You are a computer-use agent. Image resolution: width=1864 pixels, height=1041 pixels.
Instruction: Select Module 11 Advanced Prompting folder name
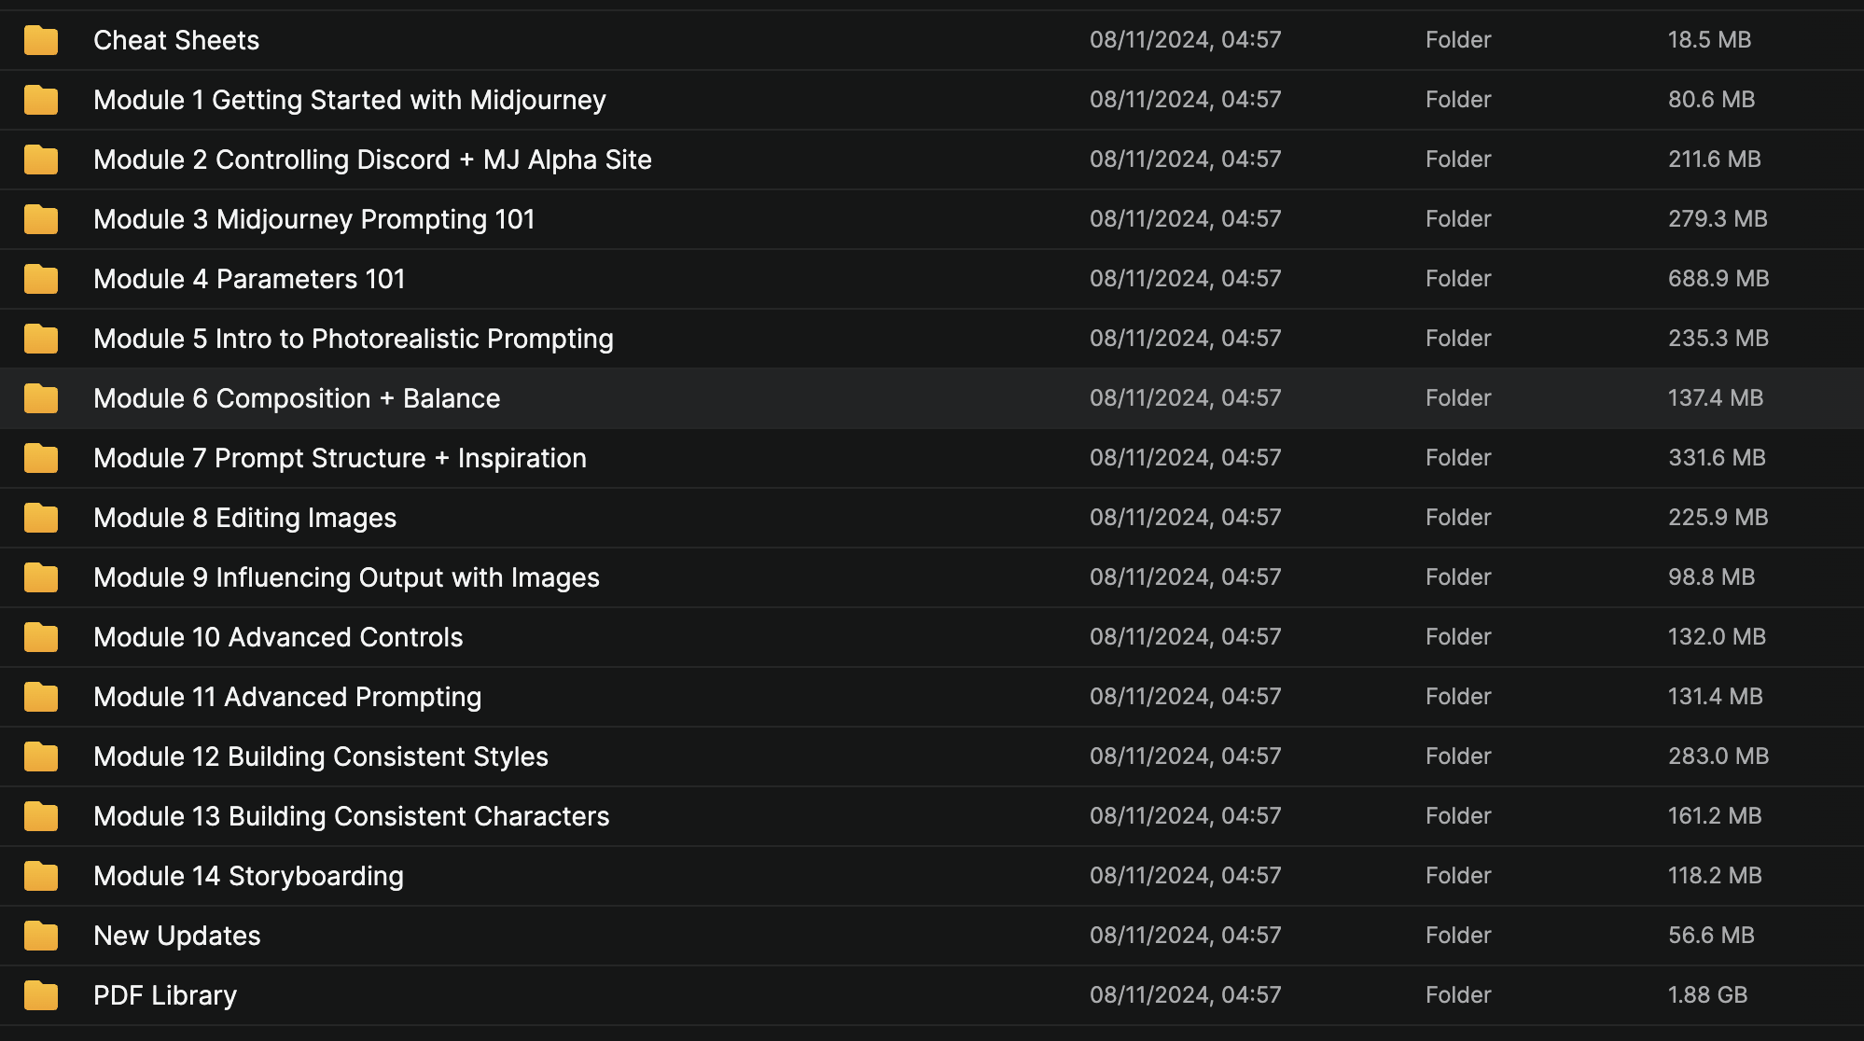click(287, 697)
